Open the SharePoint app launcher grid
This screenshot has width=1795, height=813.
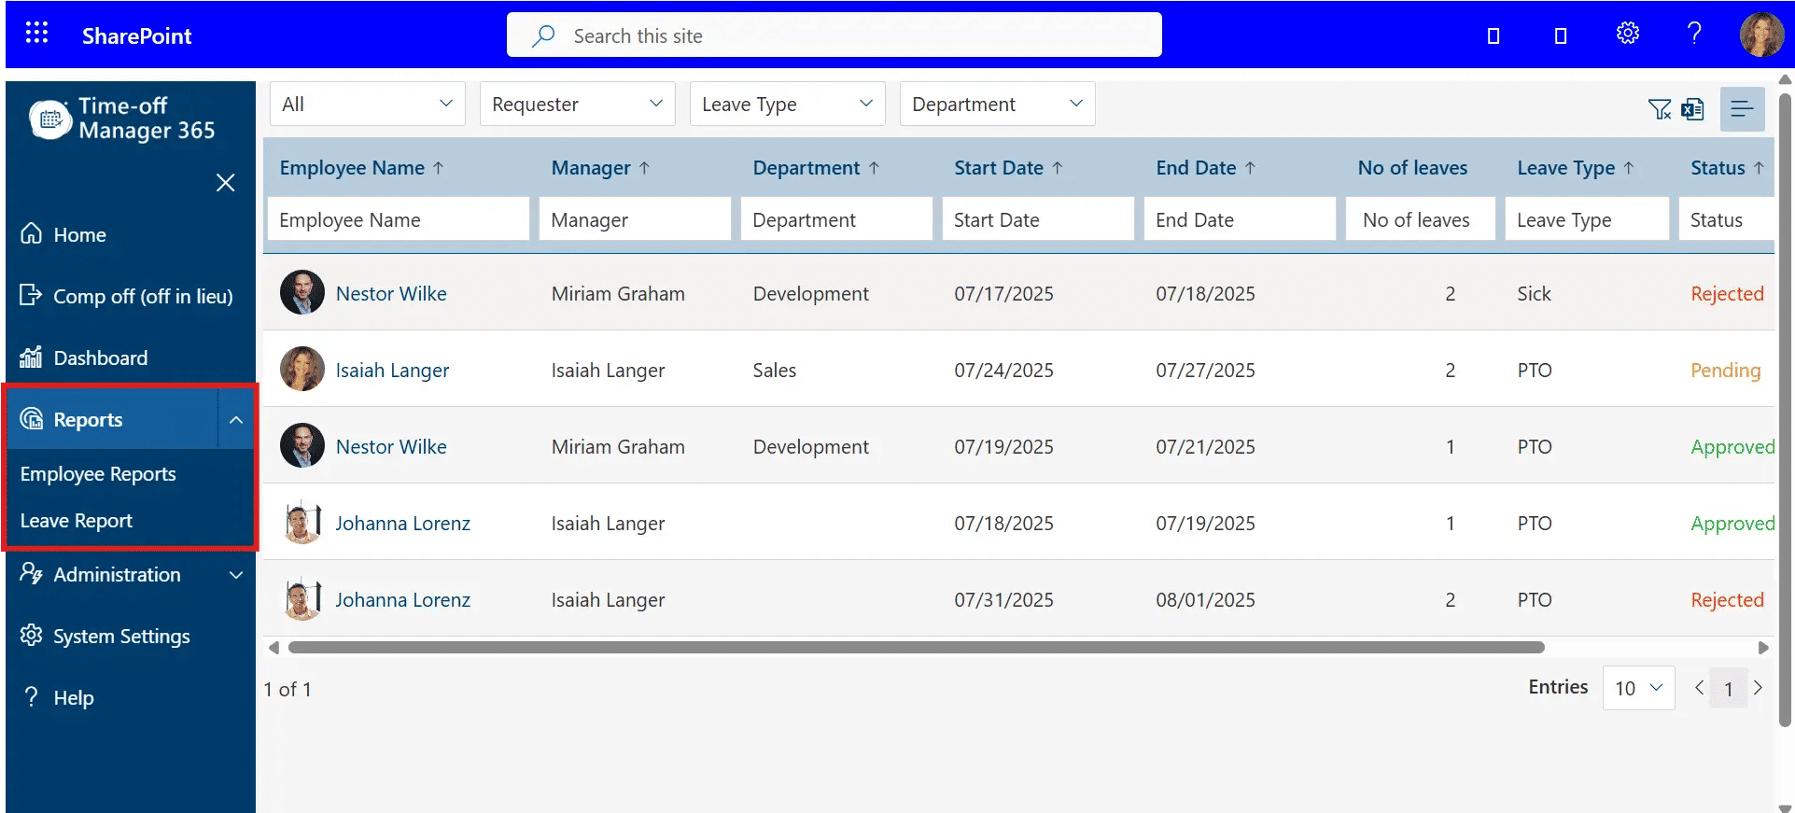click(36, 34)
